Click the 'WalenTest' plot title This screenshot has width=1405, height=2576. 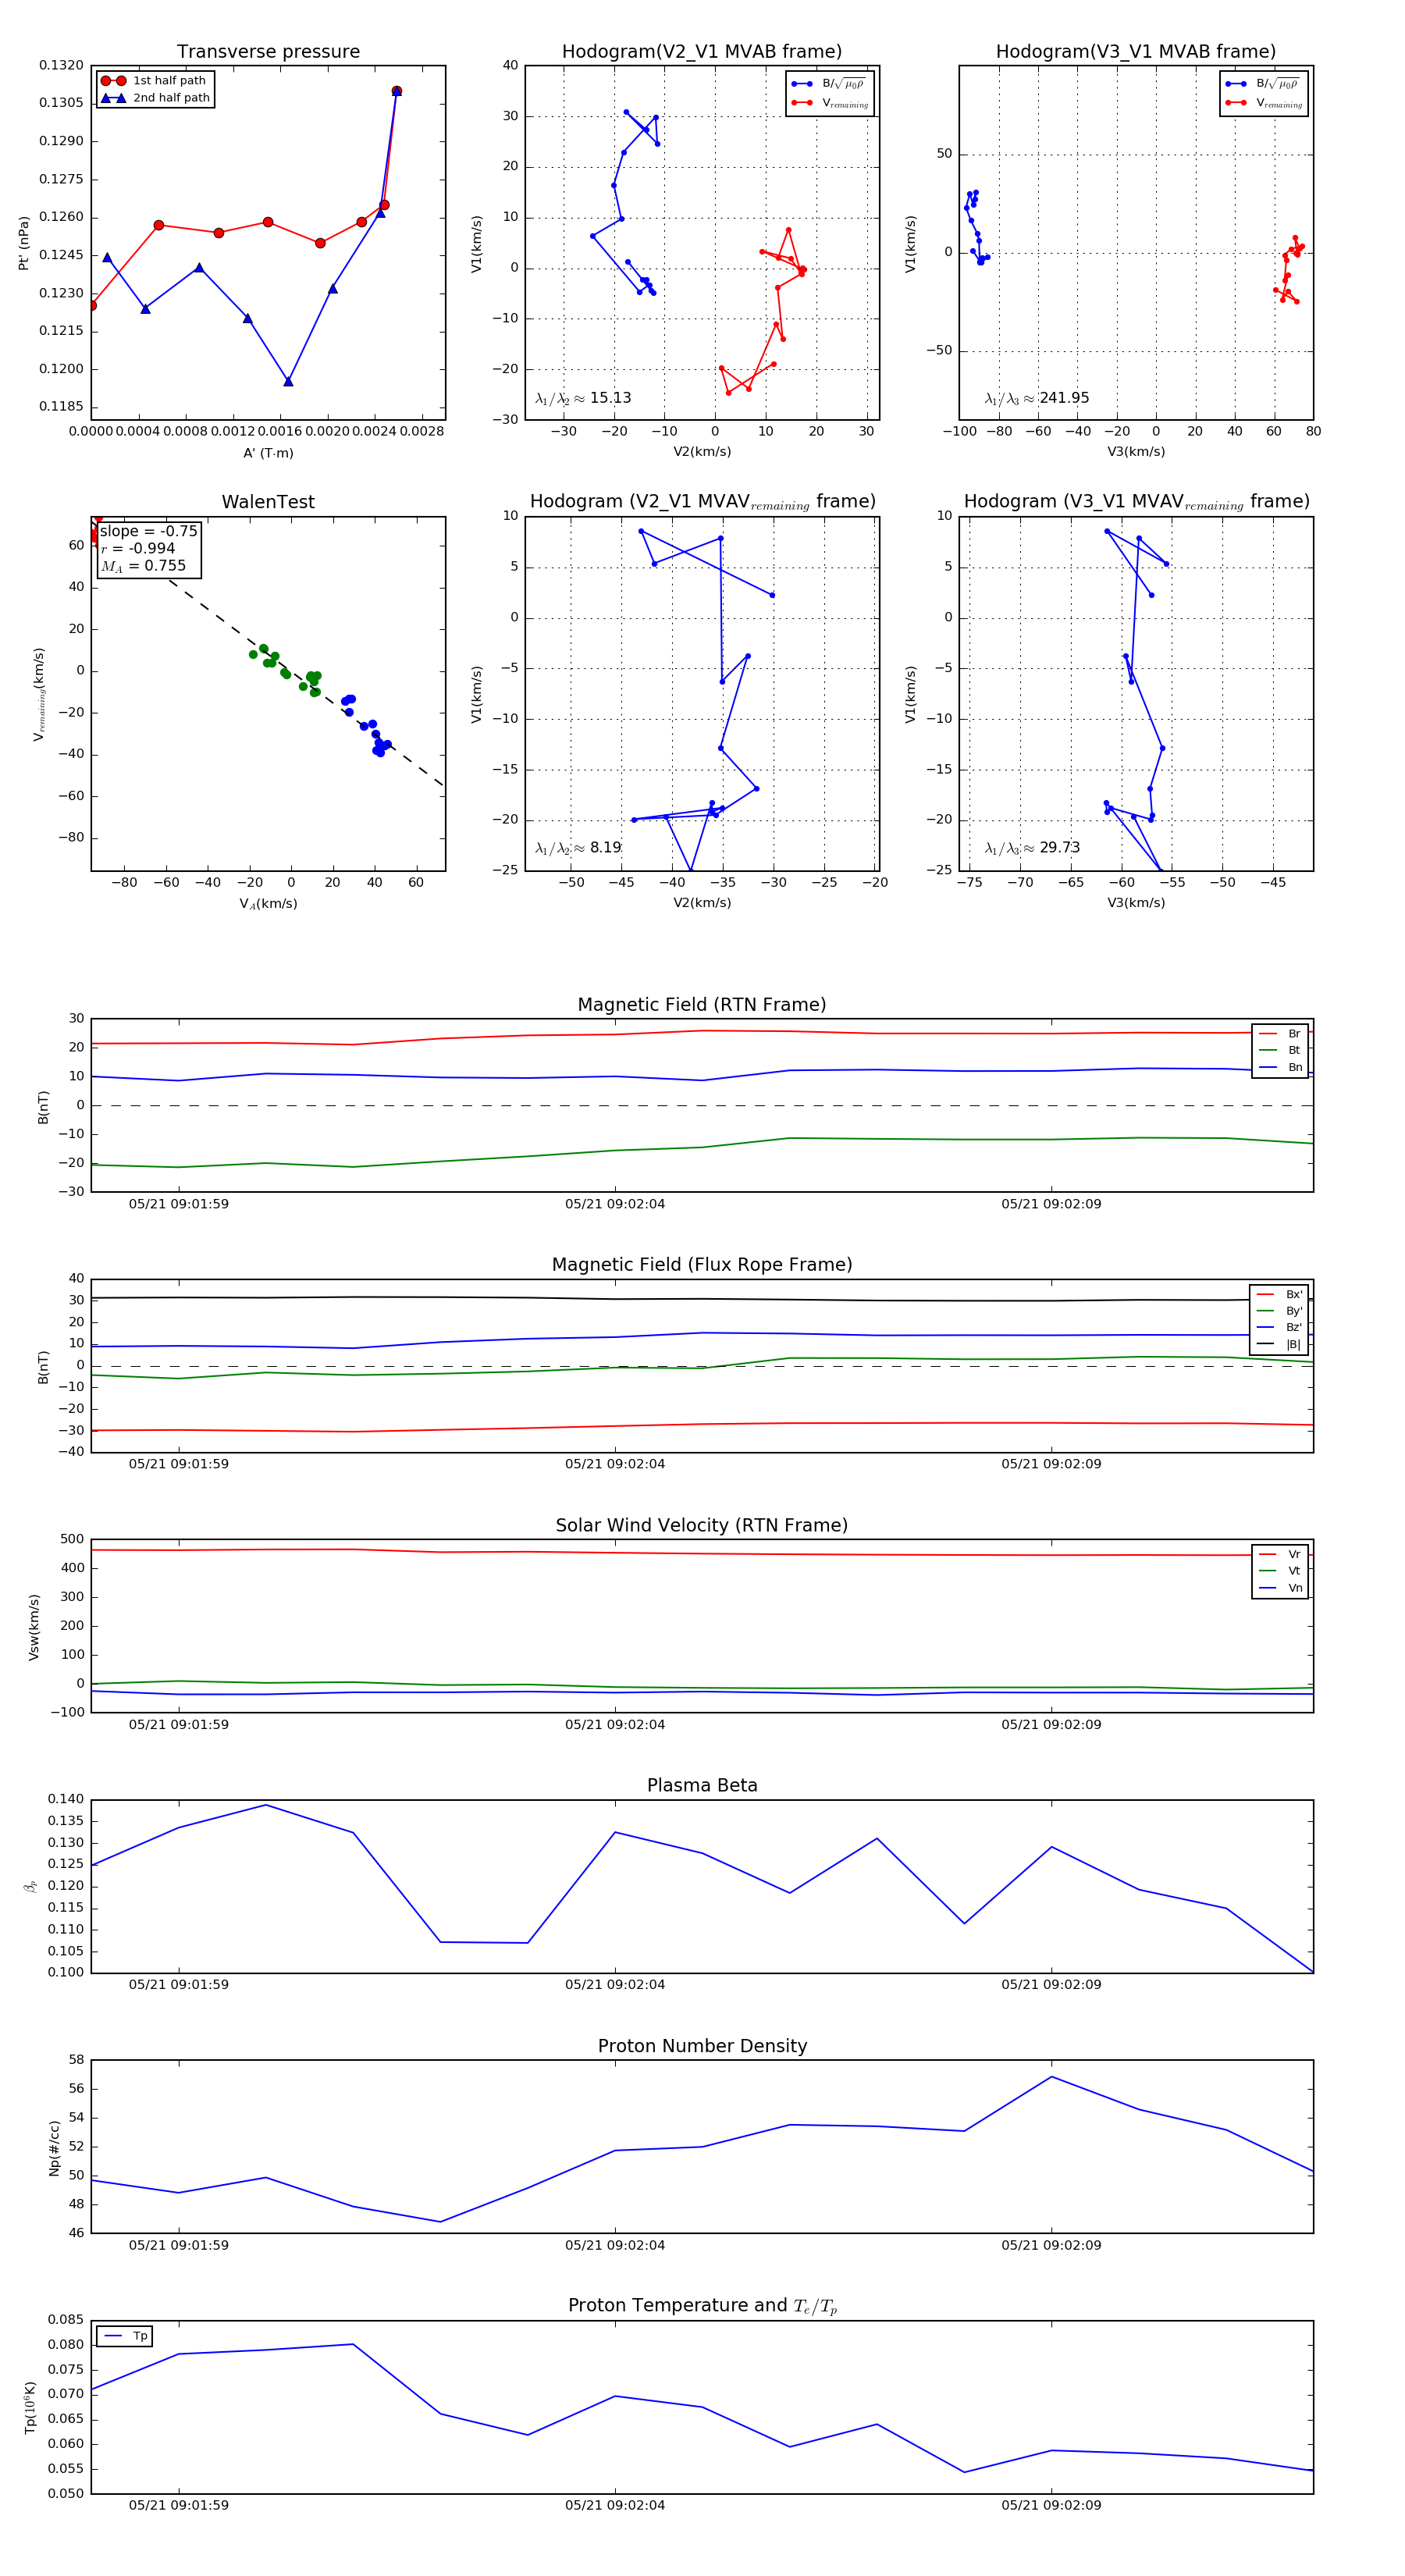(268, 502)
